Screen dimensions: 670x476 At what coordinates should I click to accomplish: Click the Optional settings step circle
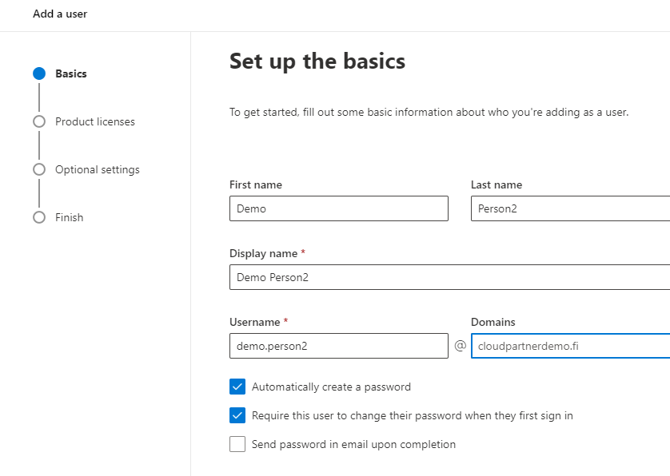[x=39, y=169]
